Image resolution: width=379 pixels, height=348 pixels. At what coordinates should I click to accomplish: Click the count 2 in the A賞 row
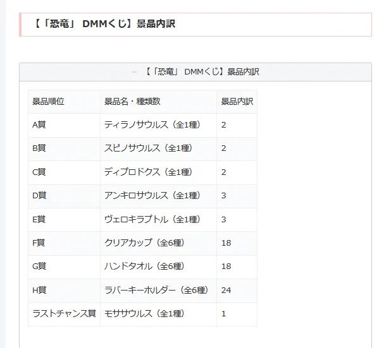(x=223, y=125)
